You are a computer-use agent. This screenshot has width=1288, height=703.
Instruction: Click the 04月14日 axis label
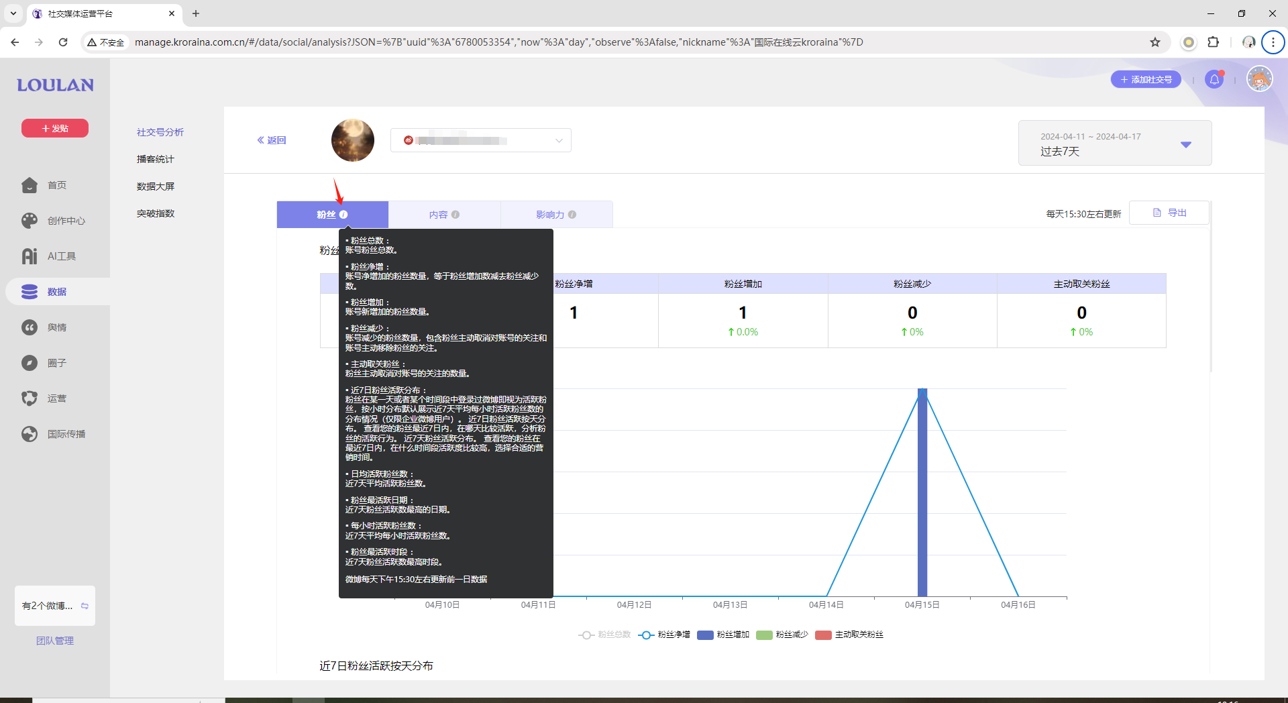pyautogui.click(x=826, y=605)
